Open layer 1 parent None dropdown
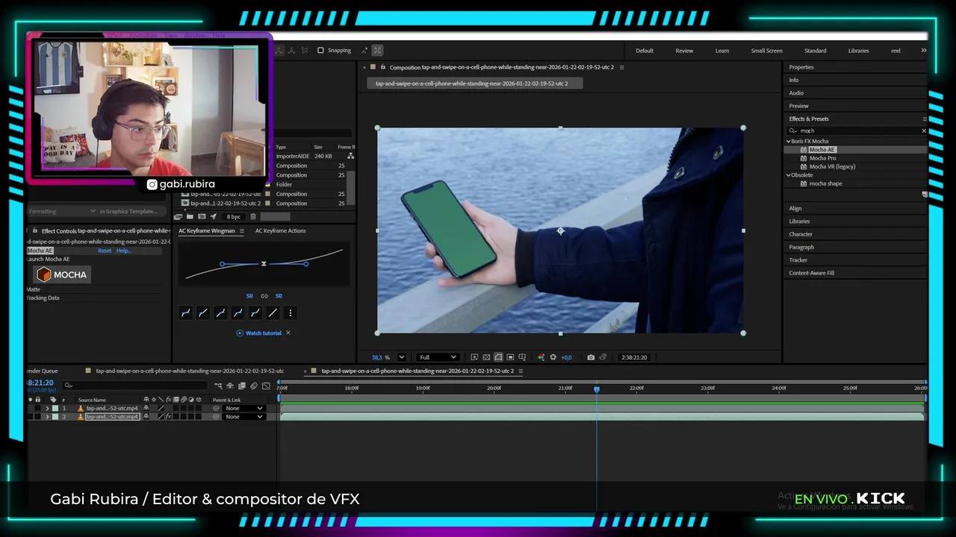 click(x=244, y=409)
